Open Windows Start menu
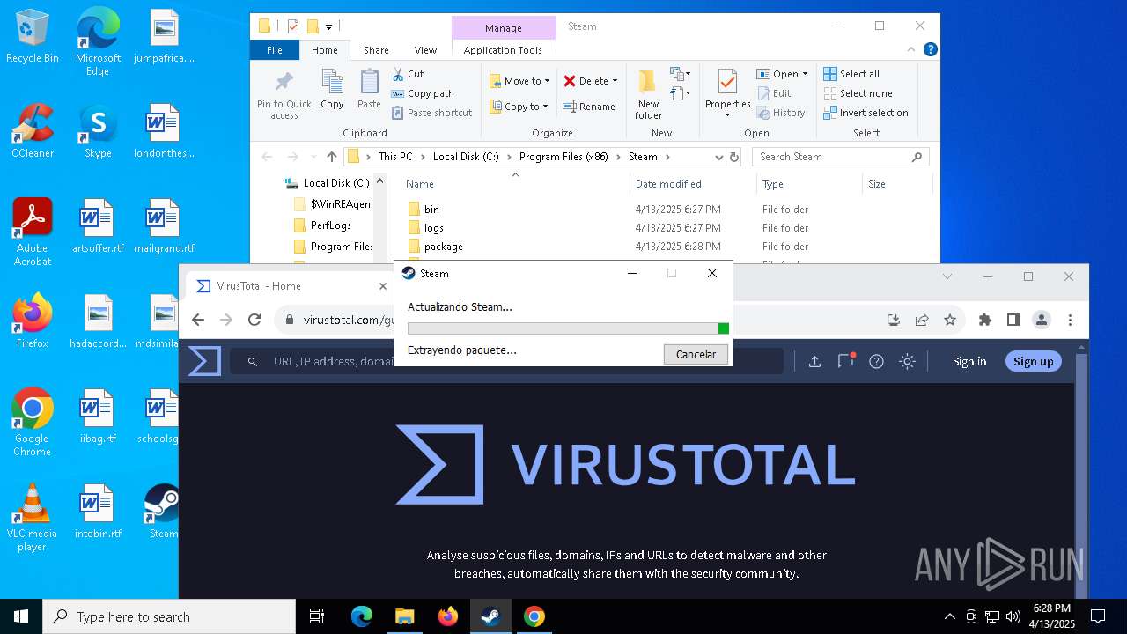1127x634 pixels. (x=21, y=616)
